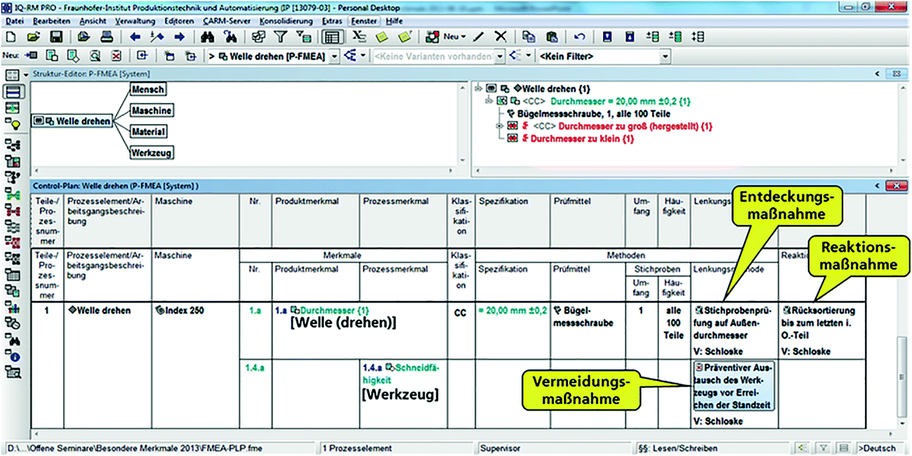Click the lightbulb icon in left sidebar
Screen dimensions: 912x456
coord(13,123)
